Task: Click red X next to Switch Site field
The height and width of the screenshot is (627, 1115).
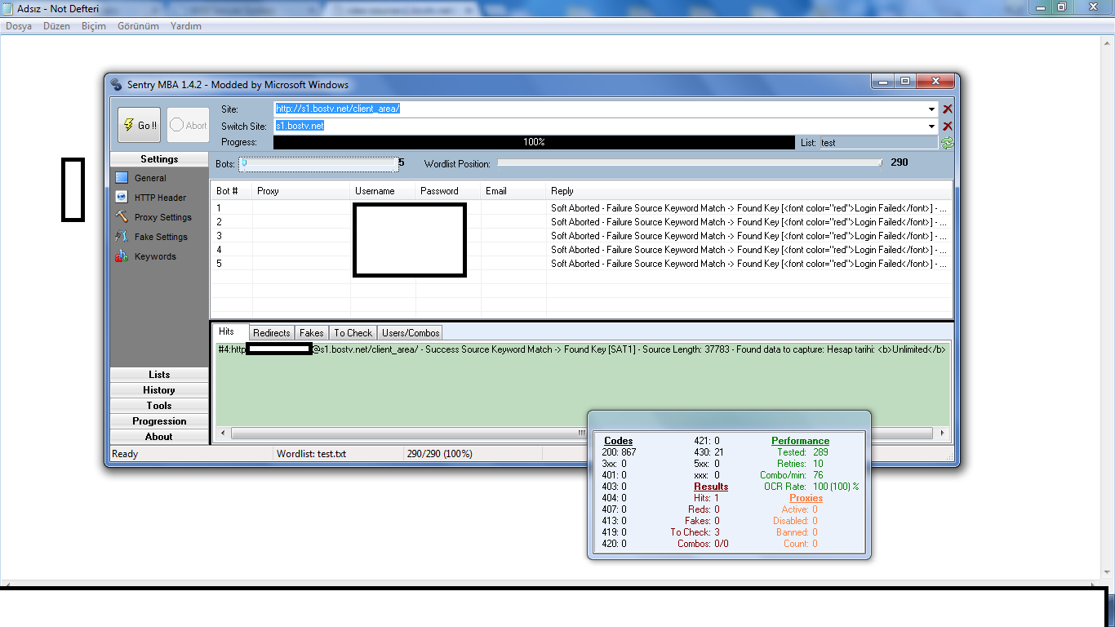Action: coord(948,127)
